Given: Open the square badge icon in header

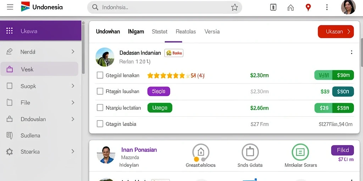Looking at the screenshot, I should [x=273, y=7].
